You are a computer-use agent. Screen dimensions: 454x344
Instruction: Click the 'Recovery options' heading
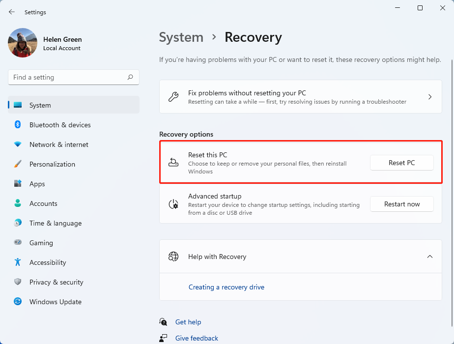186,134
